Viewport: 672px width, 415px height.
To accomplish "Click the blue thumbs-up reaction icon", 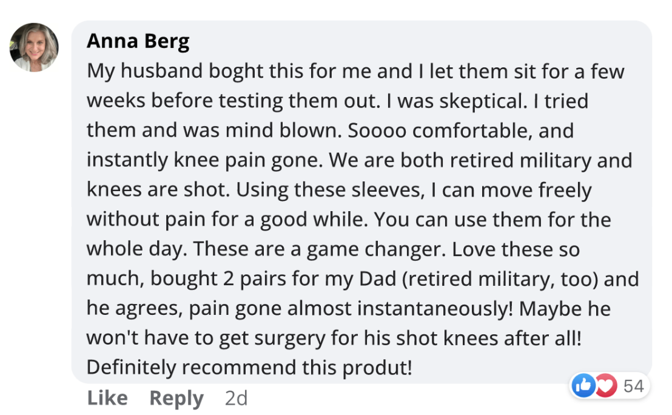I will 583,386.
